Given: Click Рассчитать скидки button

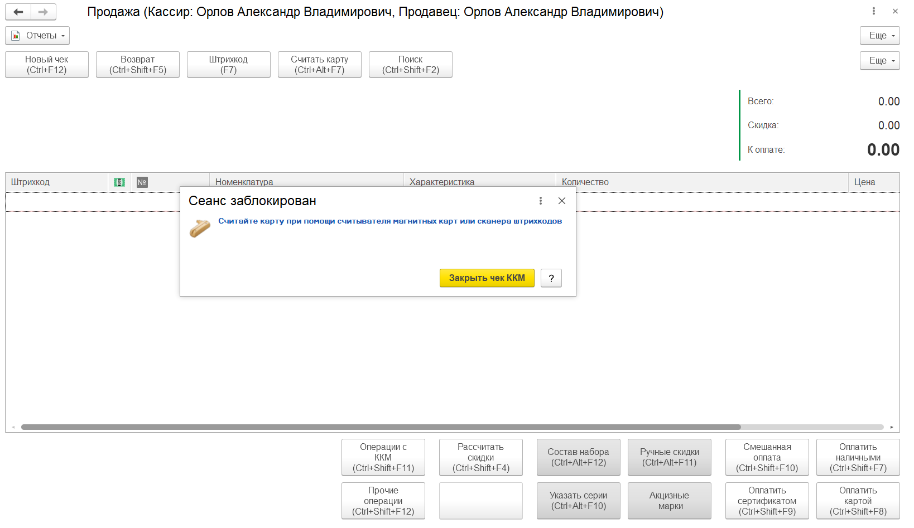Looking at the screenshot, I should coord(481,457).
